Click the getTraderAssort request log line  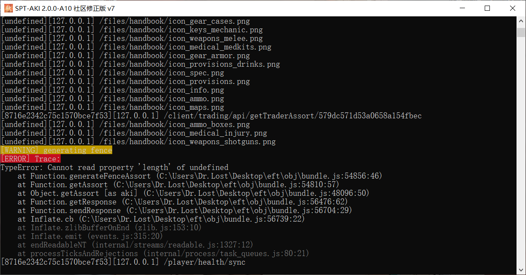click(211, 116)
